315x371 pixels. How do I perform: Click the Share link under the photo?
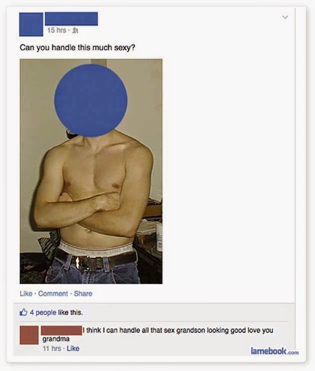pos(83,294)
